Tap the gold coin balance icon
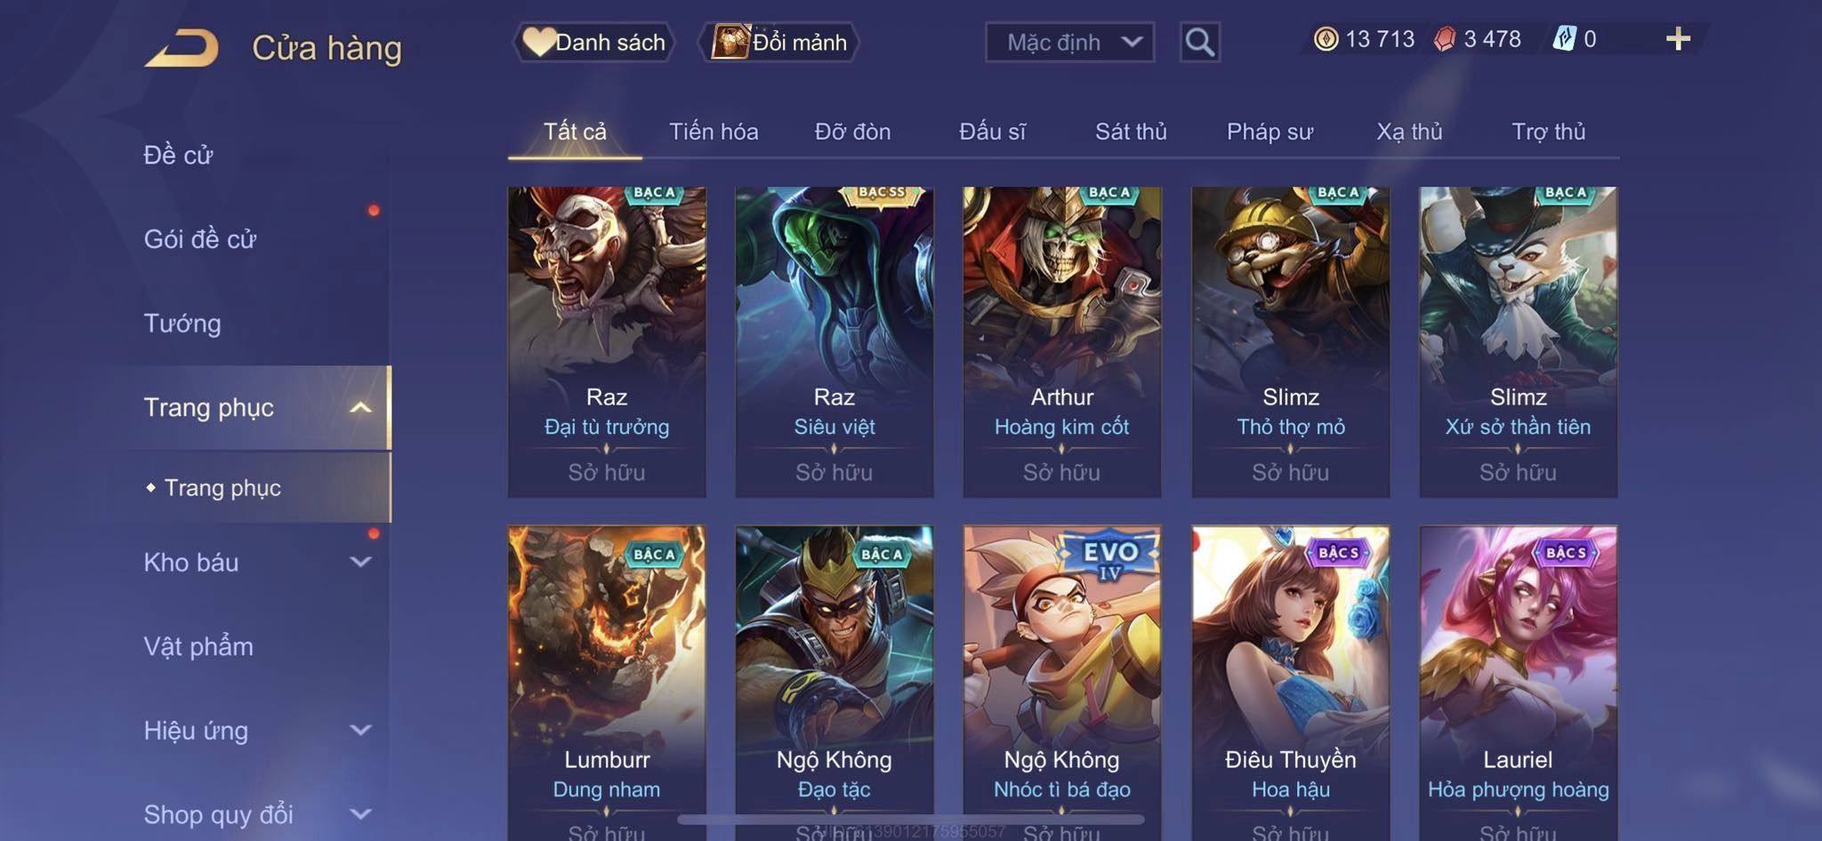 pos(1326,39)
